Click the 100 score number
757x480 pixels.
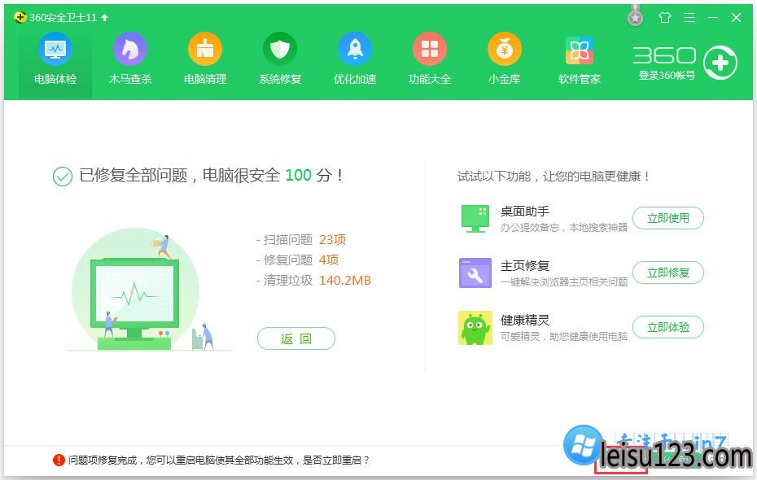[x=299, y=175]
